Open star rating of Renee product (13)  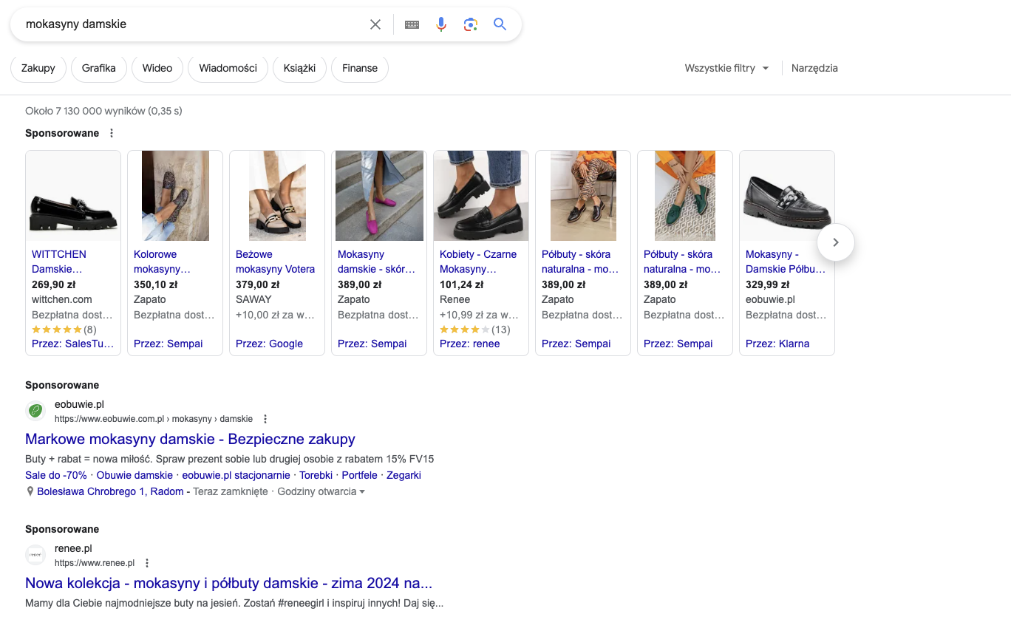point(465,330)
